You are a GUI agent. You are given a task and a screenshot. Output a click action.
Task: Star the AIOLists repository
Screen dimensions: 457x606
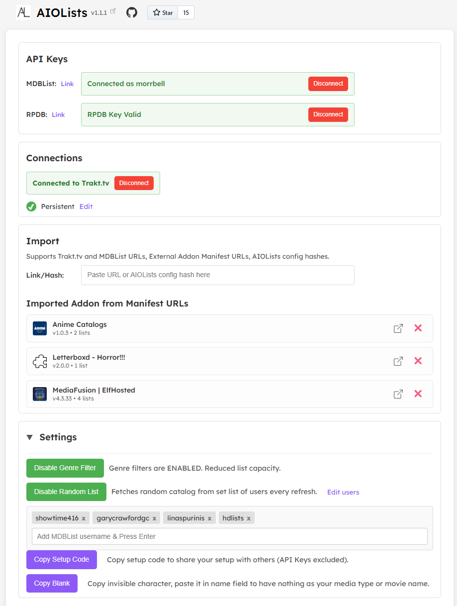pyautogui.click(x=163, y=13)
